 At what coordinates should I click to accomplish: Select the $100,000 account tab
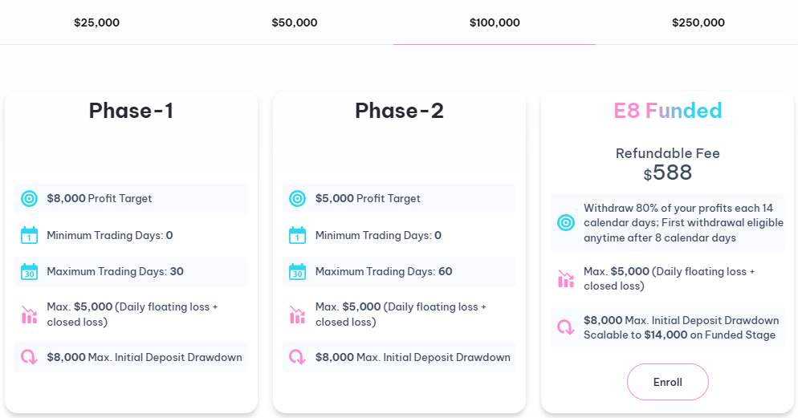click(495, 22)
